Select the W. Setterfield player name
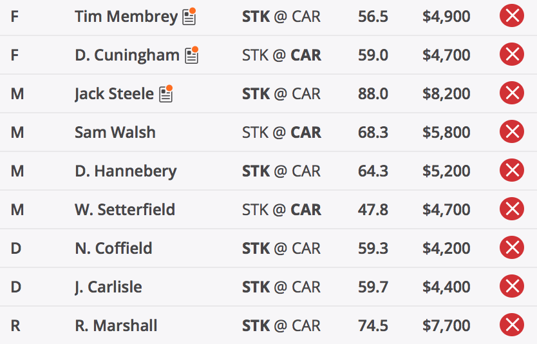The height and width of the screenshot is (344, 537). 125,209
